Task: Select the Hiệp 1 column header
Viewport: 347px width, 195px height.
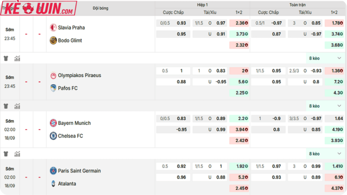Action: (x=202, y=5)
